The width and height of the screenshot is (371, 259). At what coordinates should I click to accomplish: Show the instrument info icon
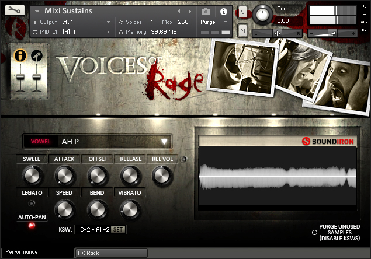(x=223, y=11)
